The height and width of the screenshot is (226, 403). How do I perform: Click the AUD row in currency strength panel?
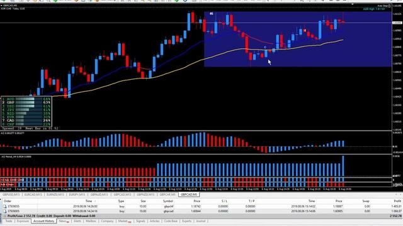tap(26, 99)
